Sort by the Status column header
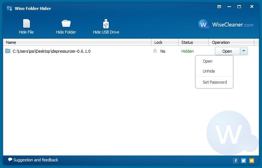Image resolution: width=262 pixels, height=168 pixels. [x=193, y=42]
